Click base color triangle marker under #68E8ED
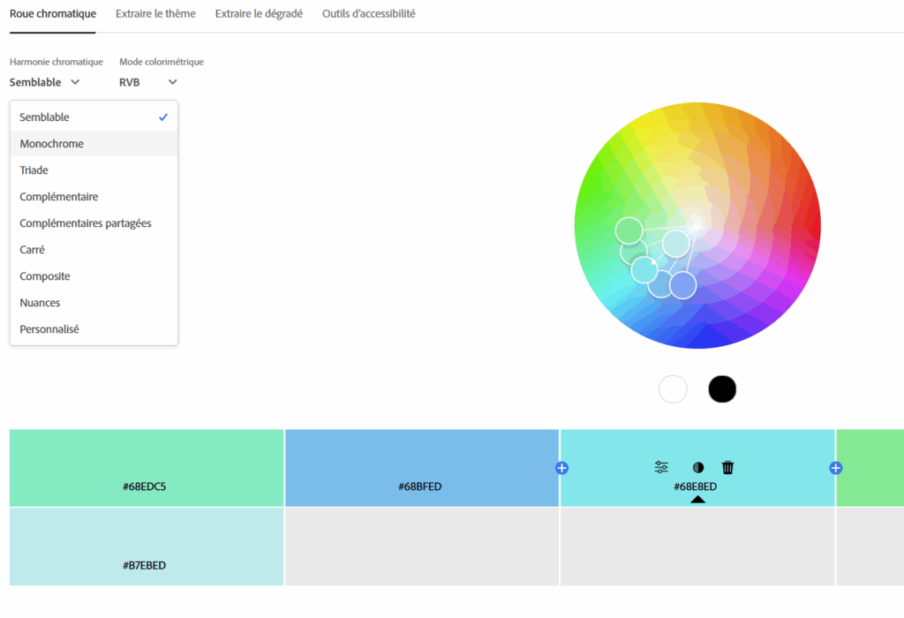This screenshot has width=904, height=618. 697,500
